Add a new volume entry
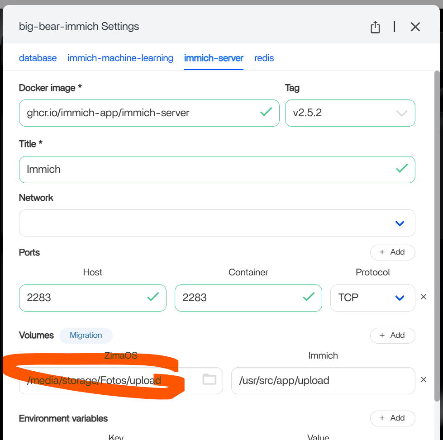Image resolution: width=443 pixels, height=440 pixels. (x=392, y=335)
